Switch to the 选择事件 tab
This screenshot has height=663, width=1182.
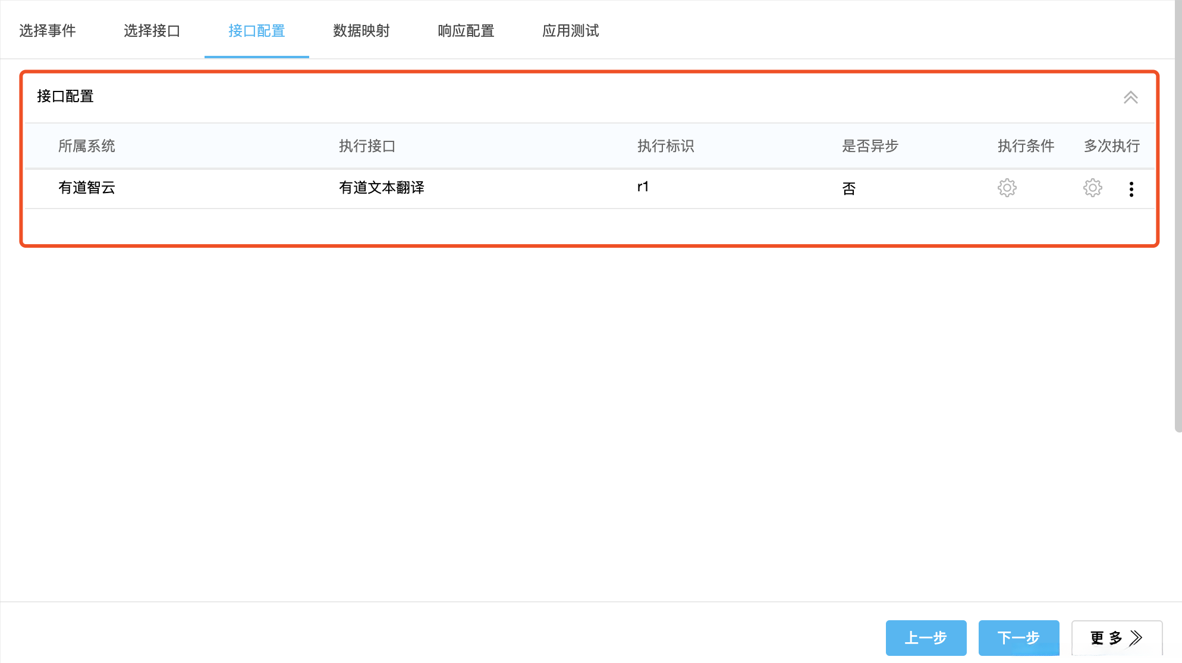point(48,30)
